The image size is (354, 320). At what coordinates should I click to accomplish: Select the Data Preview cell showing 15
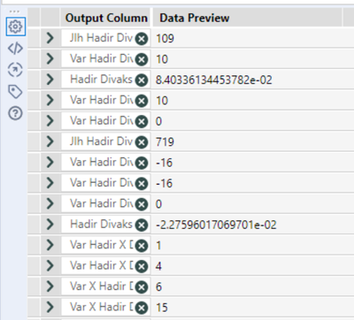coord(252,308)
